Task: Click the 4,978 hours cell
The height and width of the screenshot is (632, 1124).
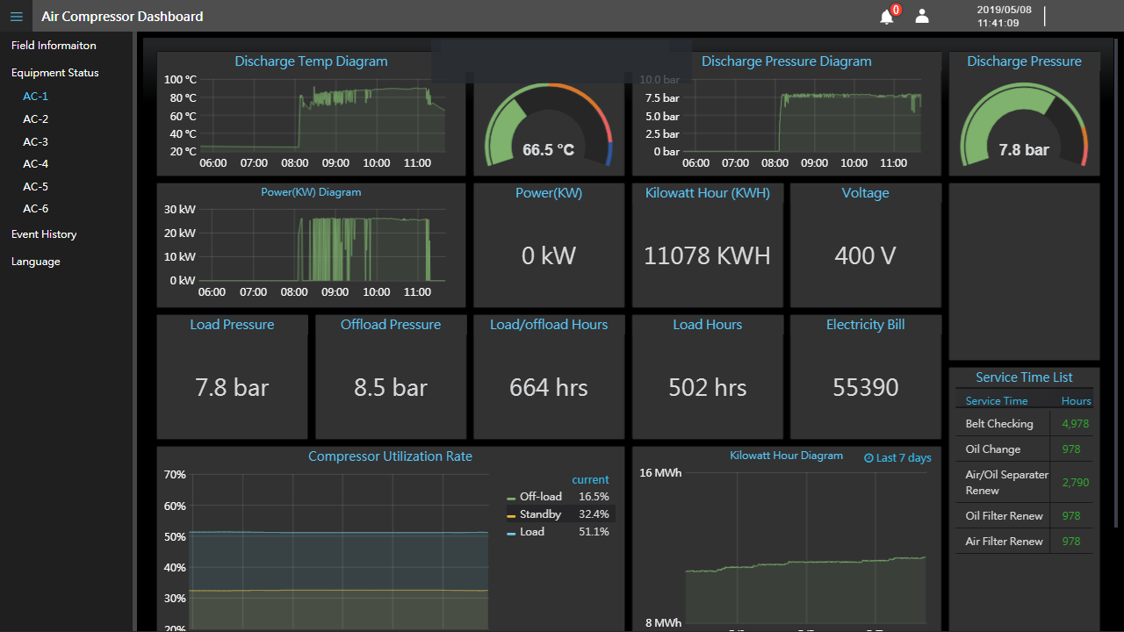Action: [x=1076, y=423]
